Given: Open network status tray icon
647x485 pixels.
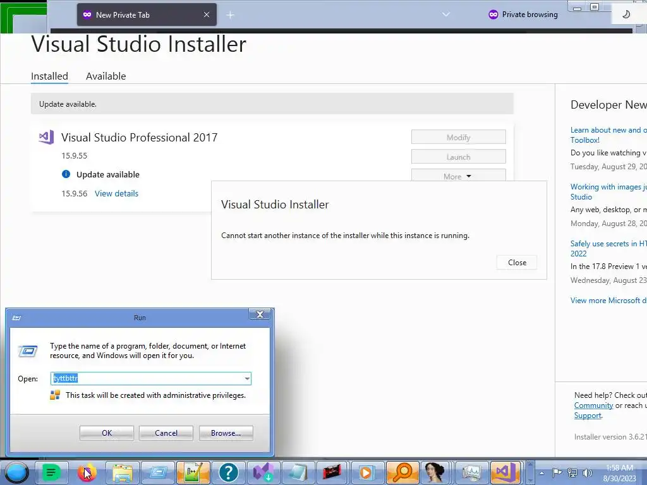Looking at the screenshot, I should pyautogui.click(x=572, y=472).
